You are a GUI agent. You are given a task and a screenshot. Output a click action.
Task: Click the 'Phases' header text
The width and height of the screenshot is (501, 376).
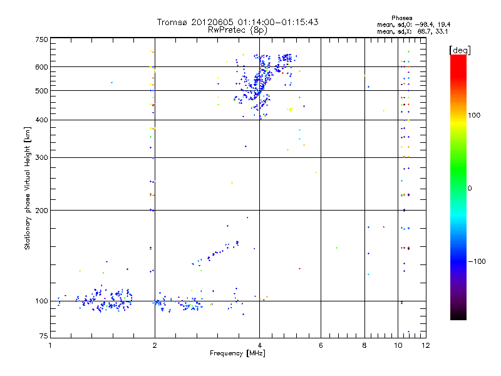coord(401,18)
